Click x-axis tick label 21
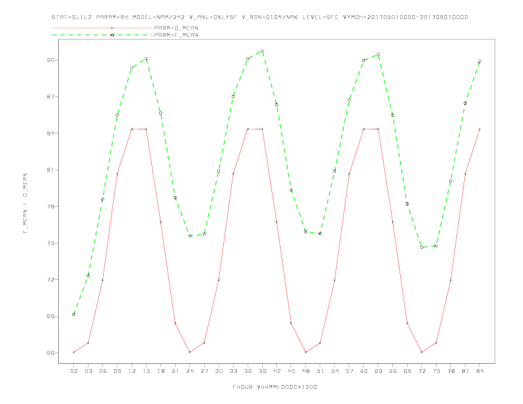523x404 pixels. click(x=175, y=371)
